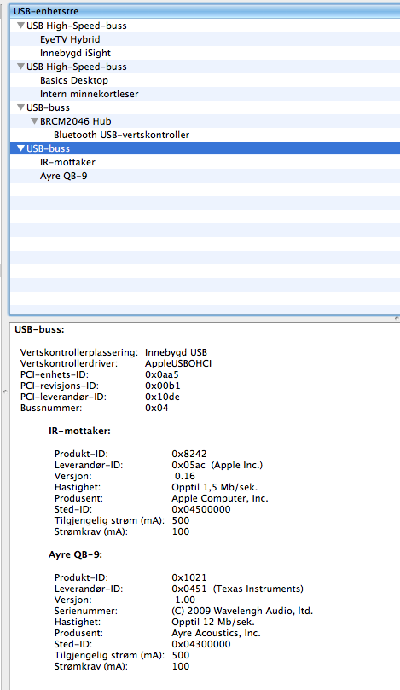
Task: Collapse the BRCM2046 Hub disclosure triangle
Action: [34, 121]
